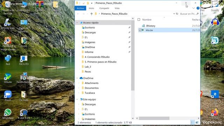
Task: Open the 4. Conociendo RStudio folder
Action: pos(97,57)
